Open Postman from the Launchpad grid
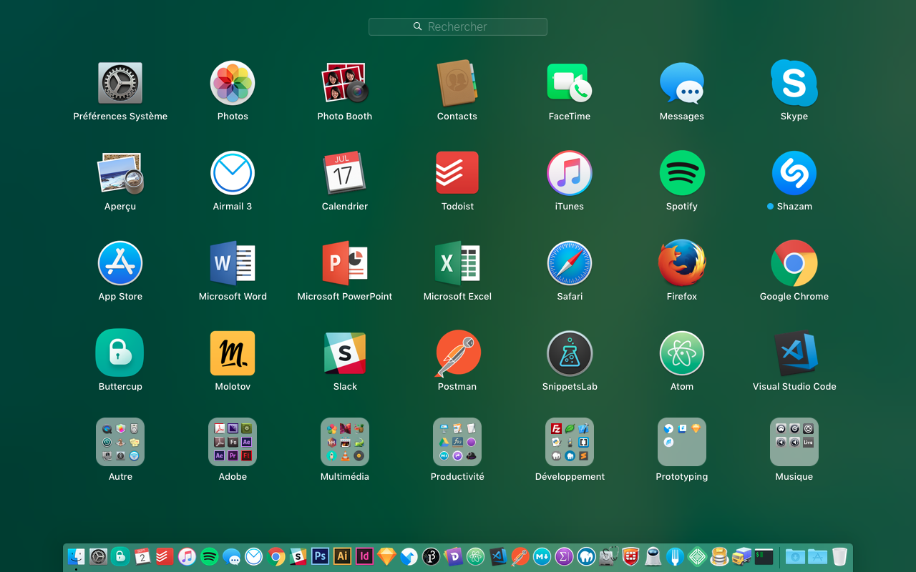This screenshot has width=916, height=572. click(457, 354)
